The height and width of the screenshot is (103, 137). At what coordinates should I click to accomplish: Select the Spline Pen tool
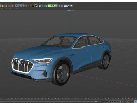(43, 6)
